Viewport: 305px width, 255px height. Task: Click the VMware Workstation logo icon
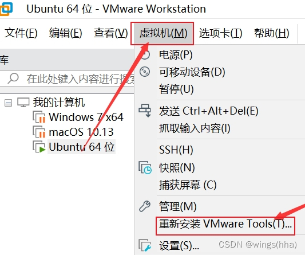pyautogui.click(x=6, y=9)
